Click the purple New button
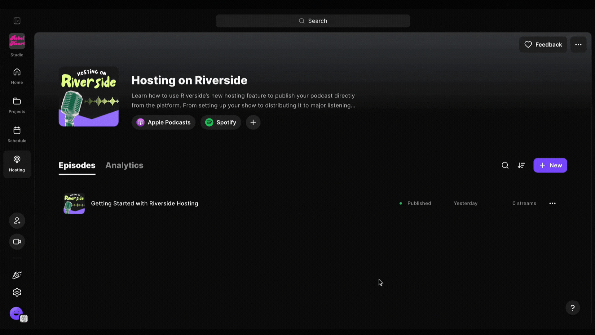Image resolution: width=595 pixels, height=335 pixels. [550, 165]
